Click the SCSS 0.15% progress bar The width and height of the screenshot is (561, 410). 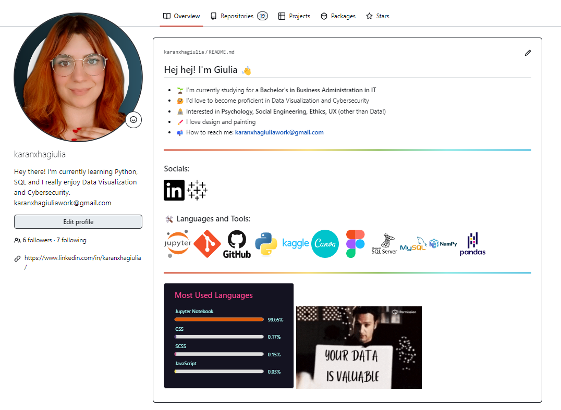click(219, 354)
